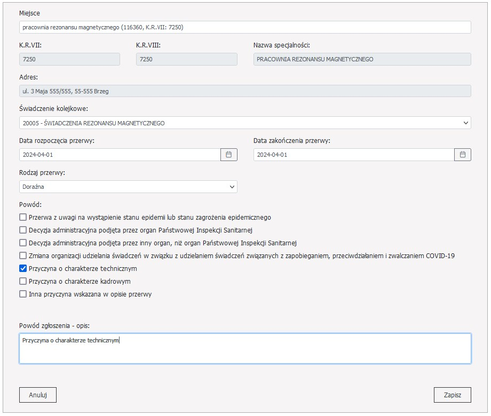Click the 'Powód zgłoszenia - opis' text area
The width and height of the screenshot is (491, 416).
245,349
